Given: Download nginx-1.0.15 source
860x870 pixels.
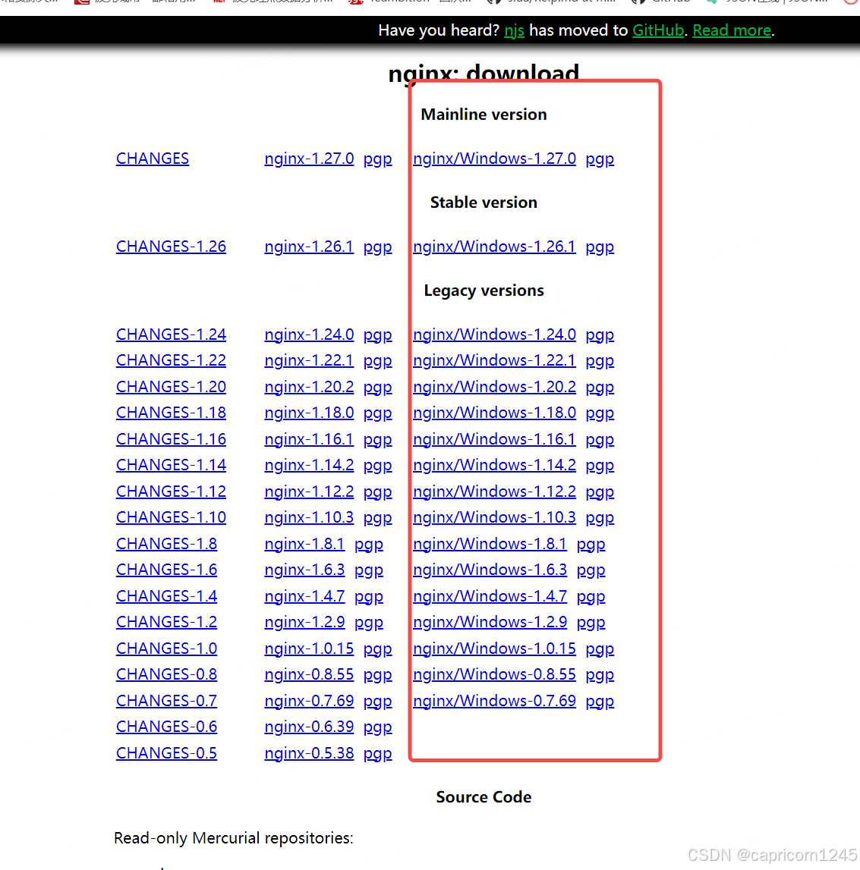Looking at the screenshot, I should 309,649.
